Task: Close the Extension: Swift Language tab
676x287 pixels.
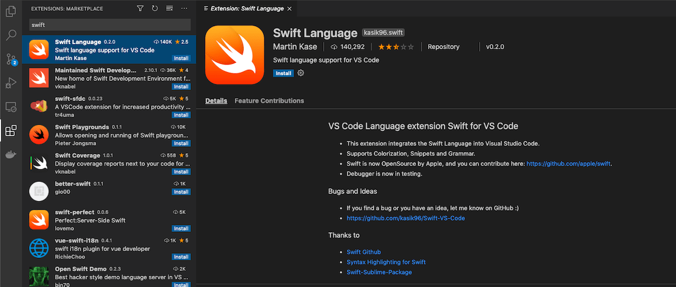Action: point(289,9)
